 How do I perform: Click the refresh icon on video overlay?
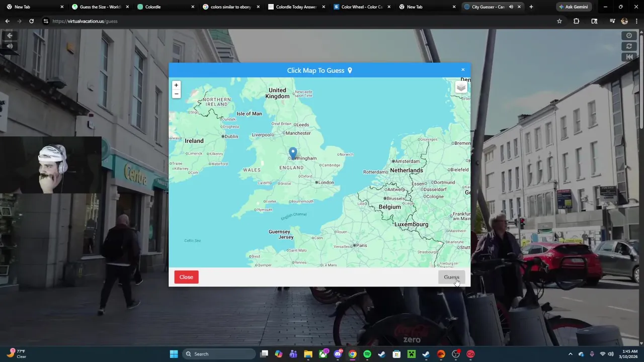click(x=629, y=46)
